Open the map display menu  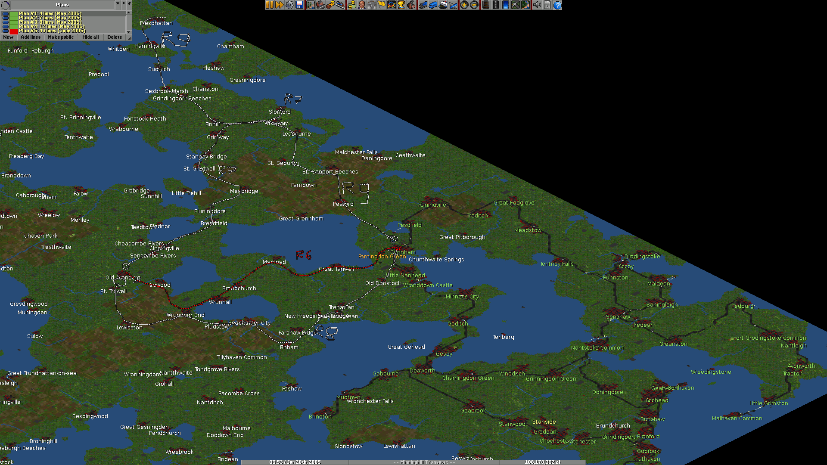tap(310, 5)
